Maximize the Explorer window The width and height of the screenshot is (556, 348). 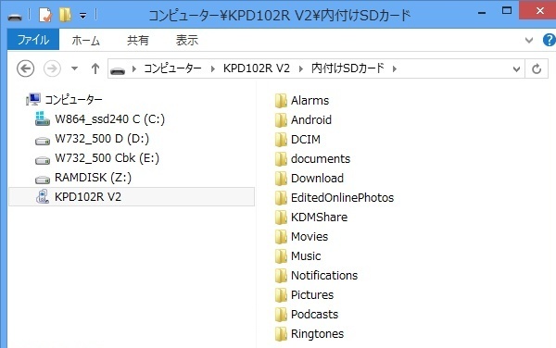pos(507,11)
